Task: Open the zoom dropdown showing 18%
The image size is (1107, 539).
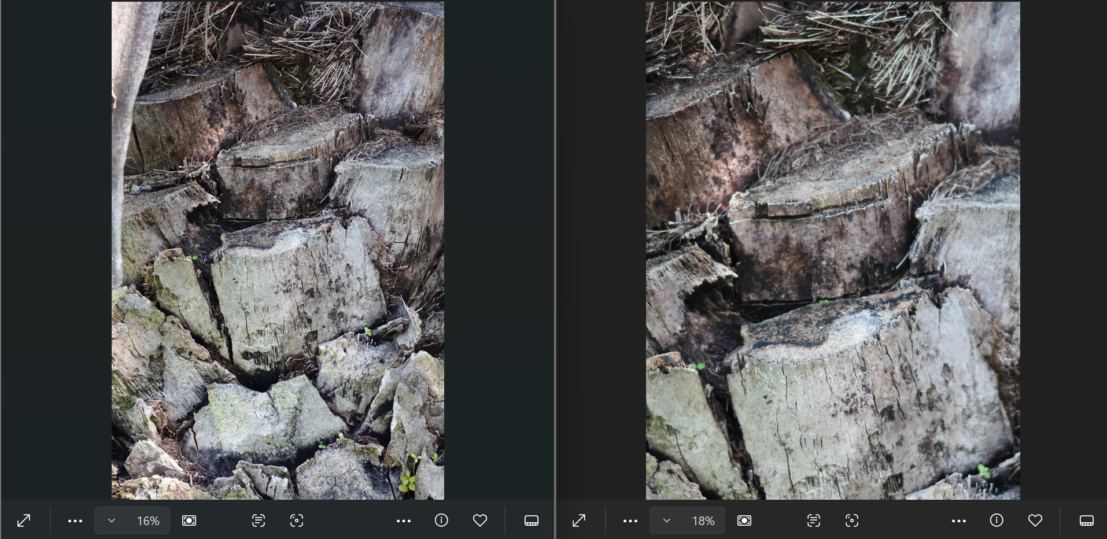Action: [x=667, y=520]
